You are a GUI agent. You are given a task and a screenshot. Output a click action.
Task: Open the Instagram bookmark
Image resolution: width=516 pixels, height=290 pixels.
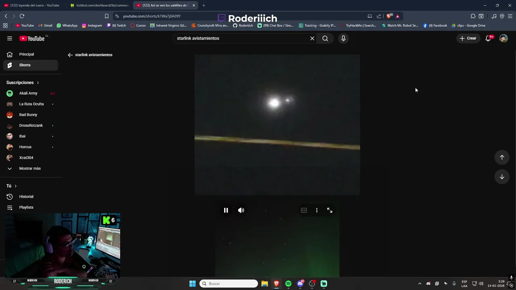[x=92, y=25]
